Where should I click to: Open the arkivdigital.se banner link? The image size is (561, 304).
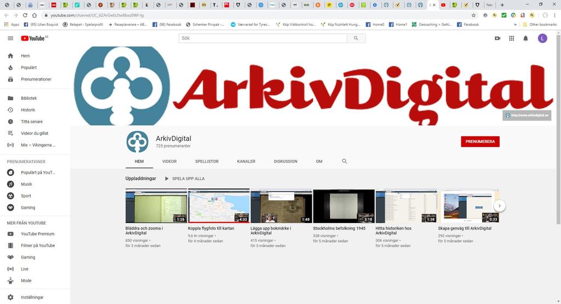(x=526, y=115)
